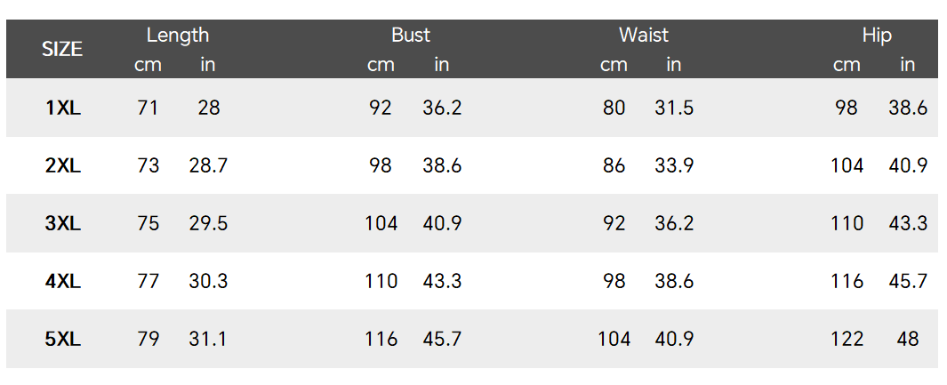Viewport: 947px width, 385px height.
Task: Click the 4XL waist value 98 cm
Action: (x=614, y=281)
